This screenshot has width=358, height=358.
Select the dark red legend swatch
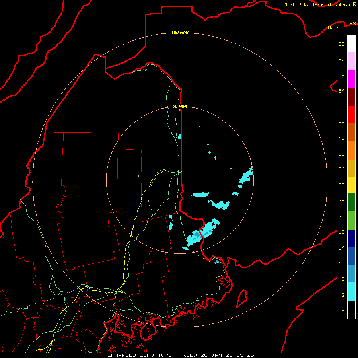[x=351, y=97]
